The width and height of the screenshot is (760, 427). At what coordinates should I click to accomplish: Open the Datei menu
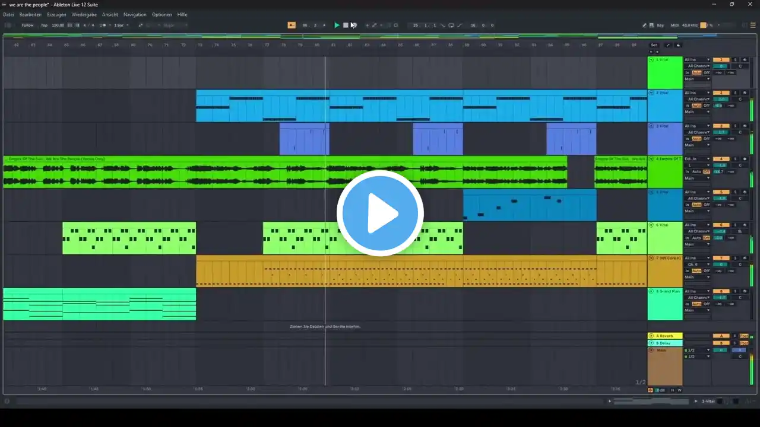8,14
